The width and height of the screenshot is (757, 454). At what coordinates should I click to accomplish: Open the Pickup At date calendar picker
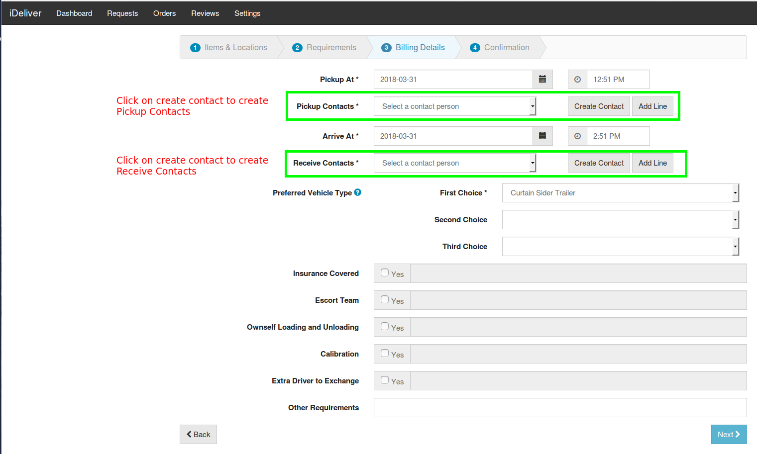pyautogui.click(x=542, y=79)
